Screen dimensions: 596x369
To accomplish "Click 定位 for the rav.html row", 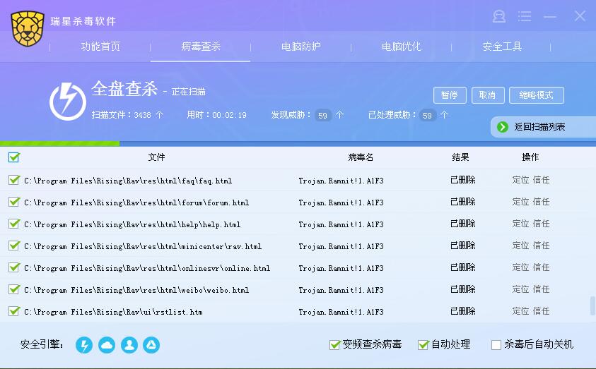I will coord(520,246).
